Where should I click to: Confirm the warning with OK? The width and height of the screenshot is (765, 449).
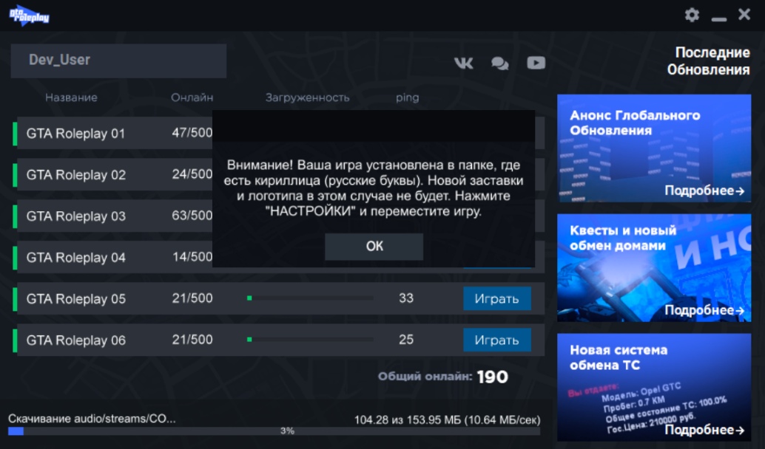[x=374, y=247]
